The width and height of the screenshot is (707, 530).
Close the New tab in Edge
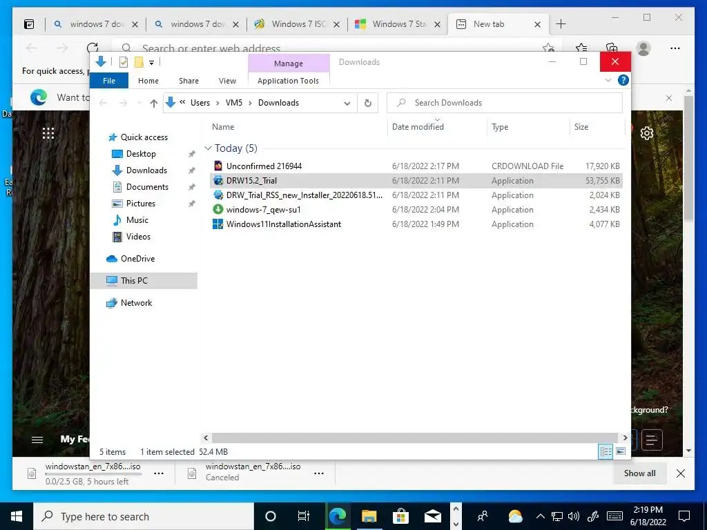click(x=537, y=25)
